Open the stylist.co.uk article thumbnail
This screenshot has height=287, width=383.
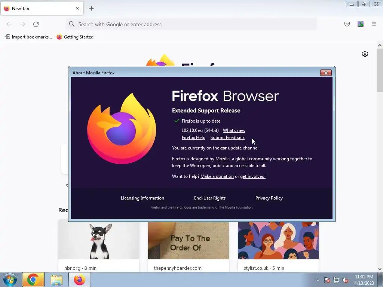(278, 240)
